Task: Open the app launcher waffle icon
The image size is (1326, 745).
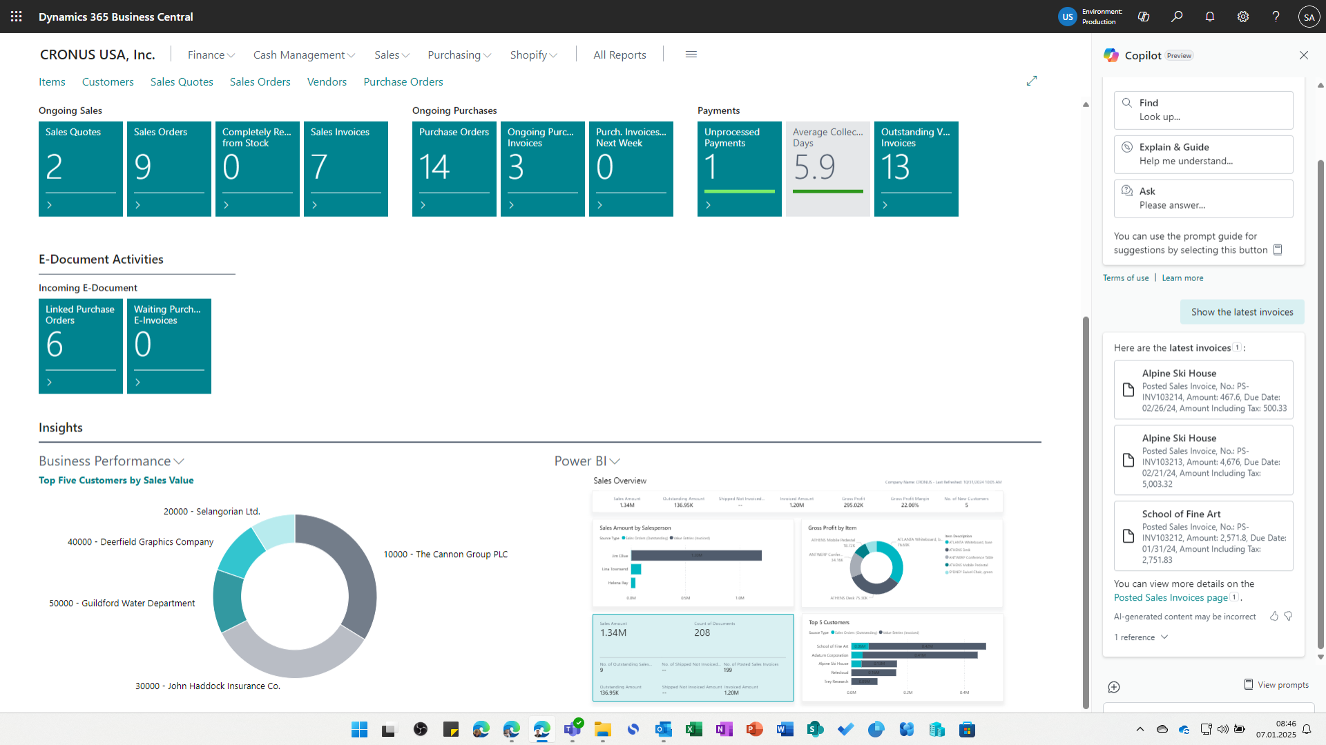Action: [x=17, y=17]
